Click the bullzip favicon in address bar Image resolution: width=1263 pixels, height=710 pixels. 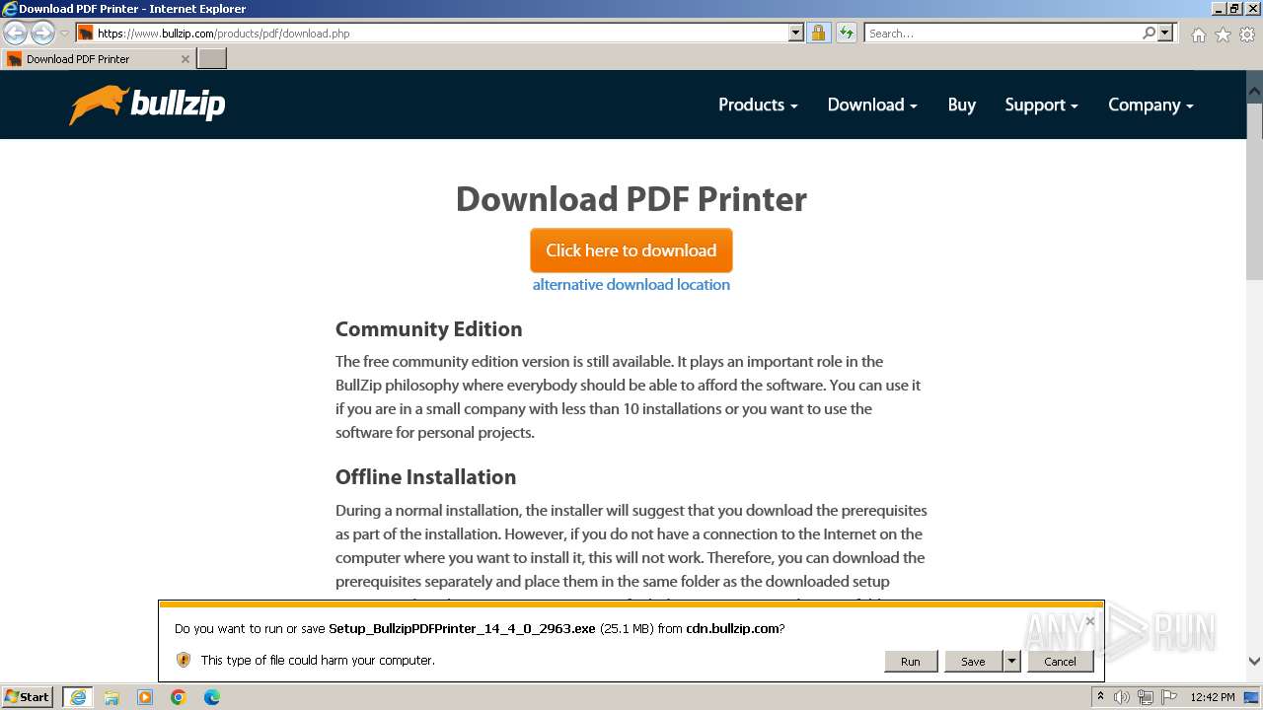point(86,33)
